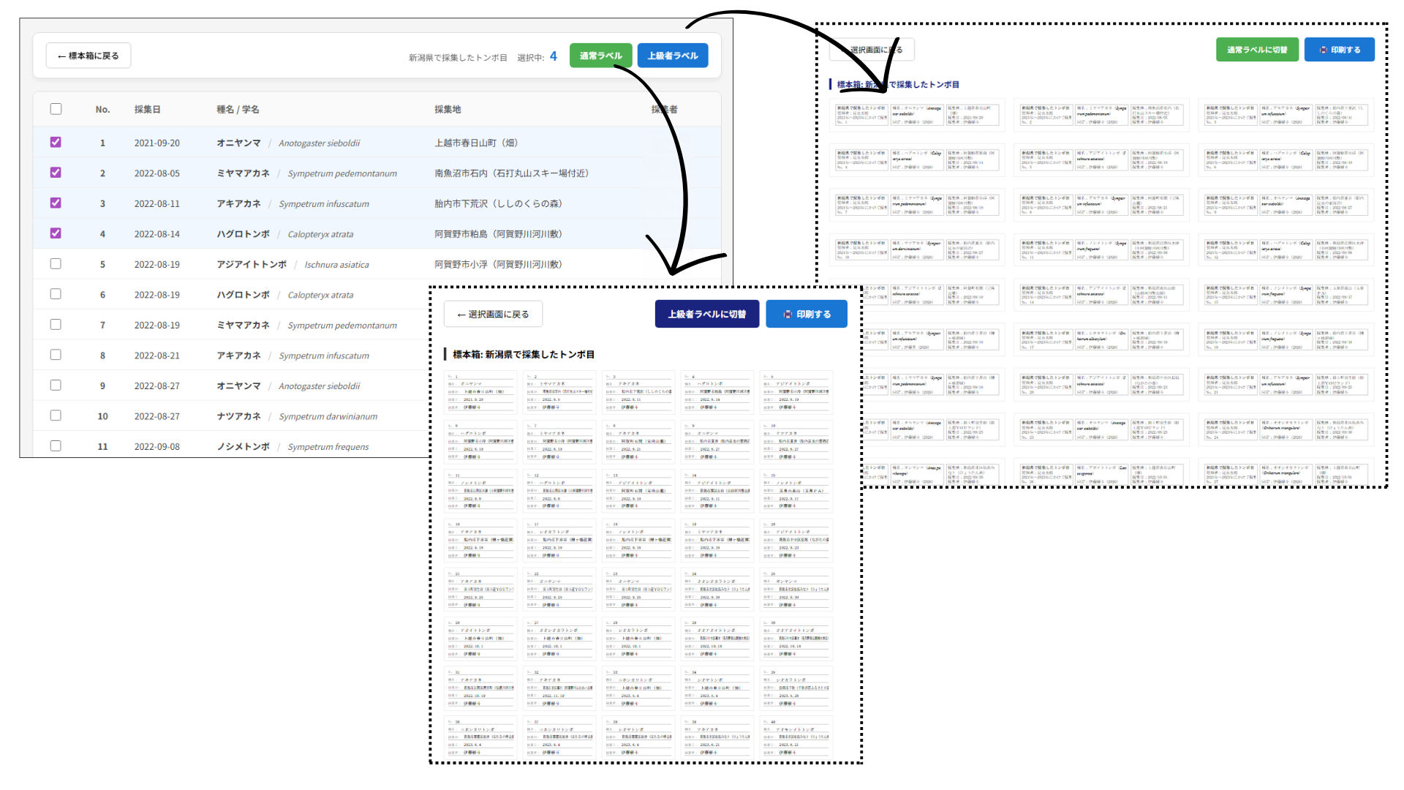Image resolution: width=1404 pixels, height=790 pixels.
Task: Check row 5 アジアイトトンボ checkbox
Action: point(56,264)
